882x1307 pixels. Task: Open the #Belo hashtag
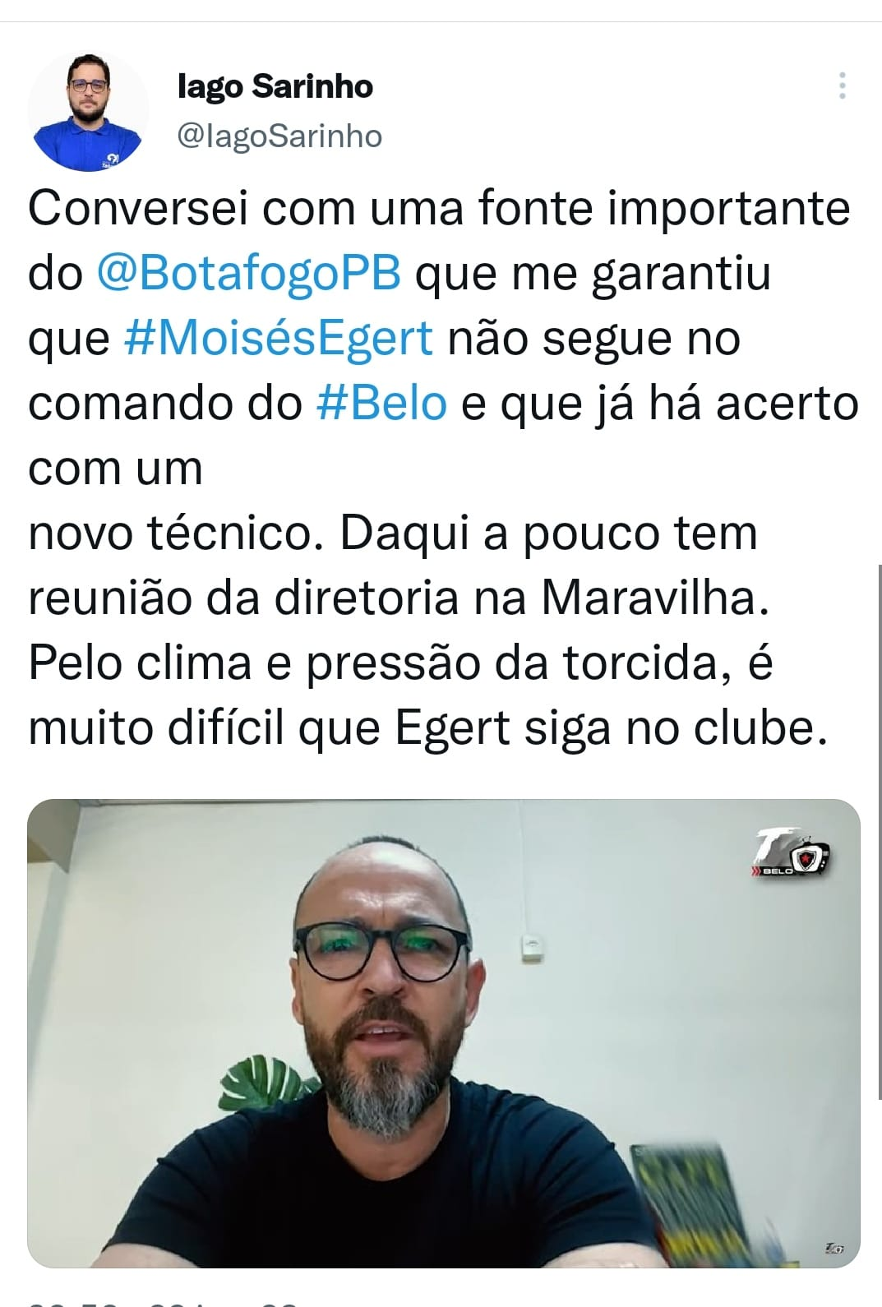click(x=382, y=403)
